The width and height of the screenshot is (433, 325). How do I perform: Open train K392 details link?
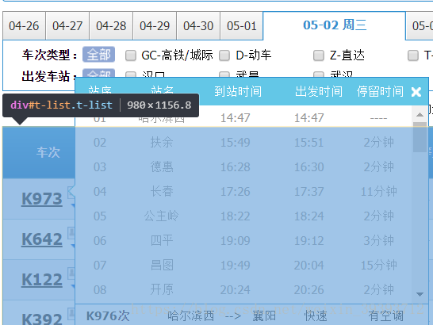(x=42, y=319)
